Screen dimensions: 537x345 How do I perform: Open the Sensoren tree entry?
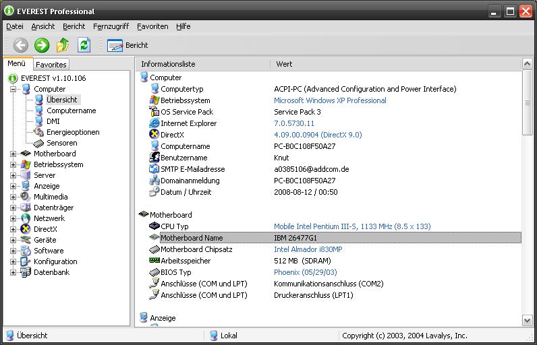pyautogui.click(x=61, y=143)
